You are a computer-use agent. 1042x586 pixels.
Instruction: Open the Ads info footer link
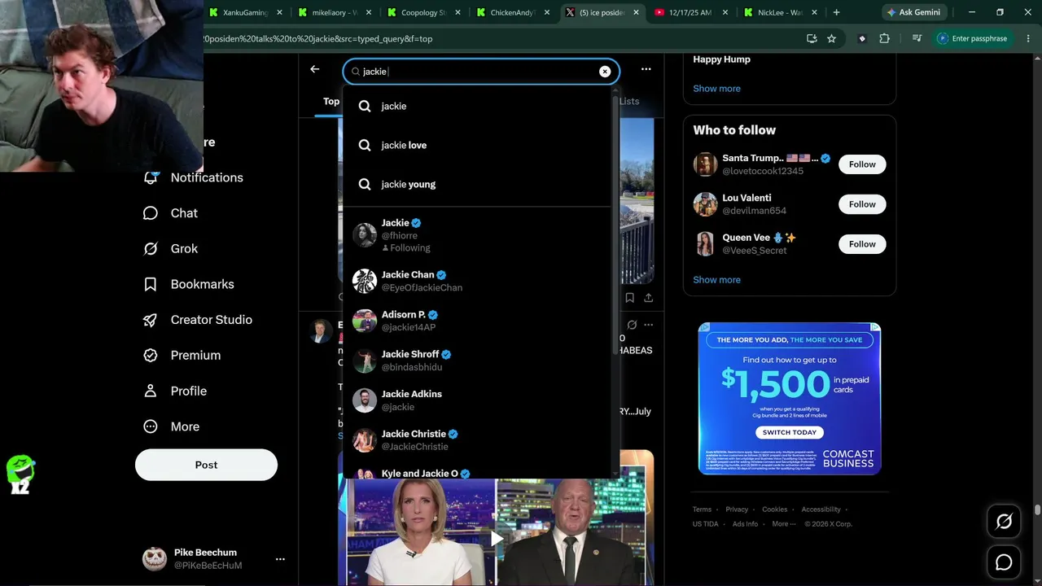745,524
